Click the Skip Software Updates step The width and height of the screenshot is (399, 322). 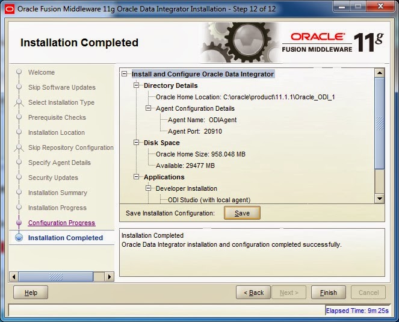[x=62, y=87]
